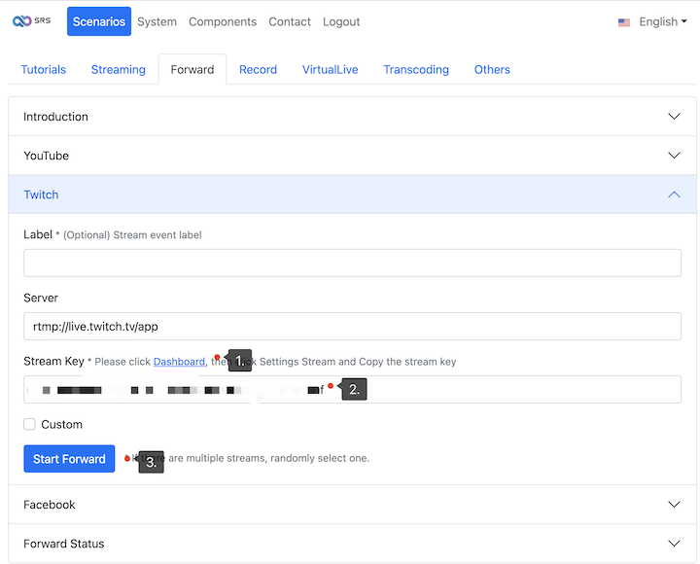Select the Contact nav link
Viewport: 700px width, 564px height.
point(290,21)
